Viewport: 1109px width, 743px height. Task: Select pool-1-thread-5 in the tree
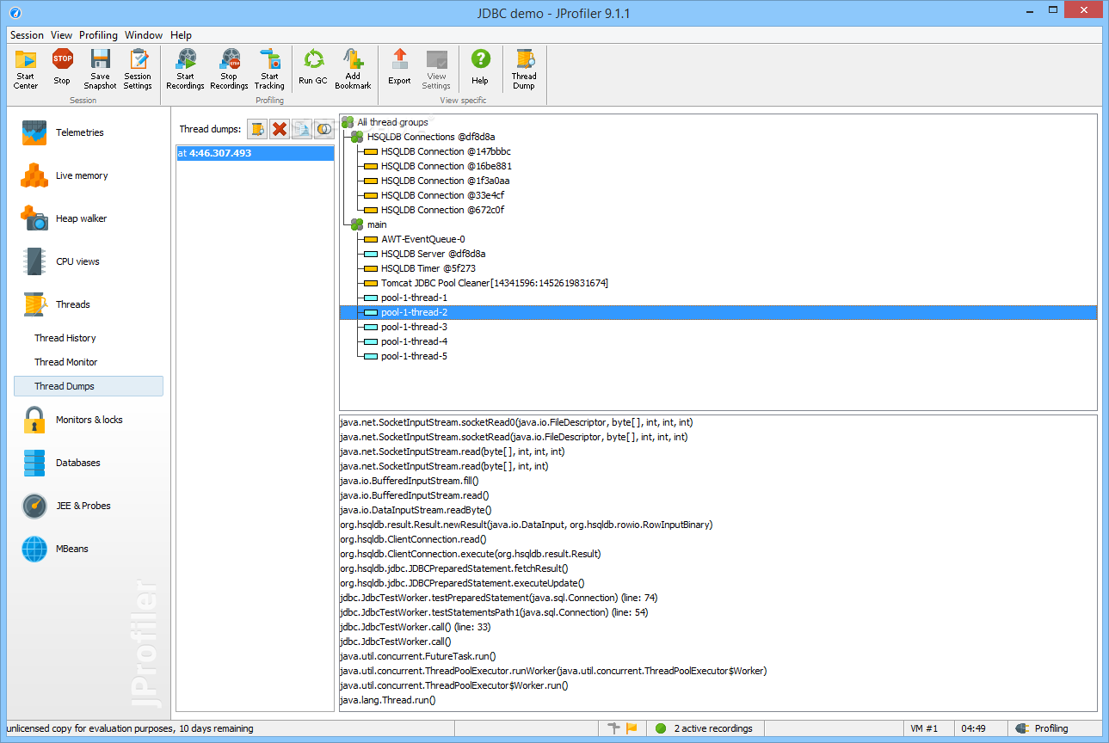click(414, 356)
